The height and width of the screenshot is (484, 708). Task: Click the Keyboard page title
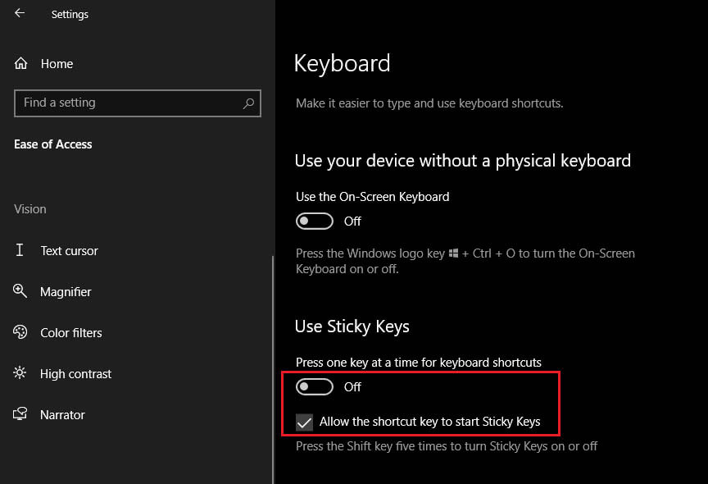point(342,63)
